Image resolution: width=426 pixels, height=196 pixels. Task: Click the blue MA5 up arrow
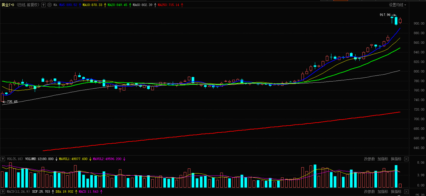tap(80, 5)
